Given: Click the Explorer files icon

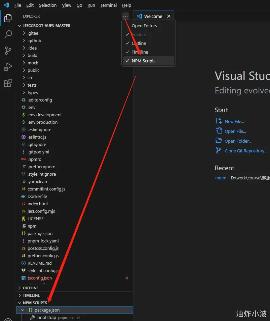Looking at the screenshot, I should tap(8, 18).
